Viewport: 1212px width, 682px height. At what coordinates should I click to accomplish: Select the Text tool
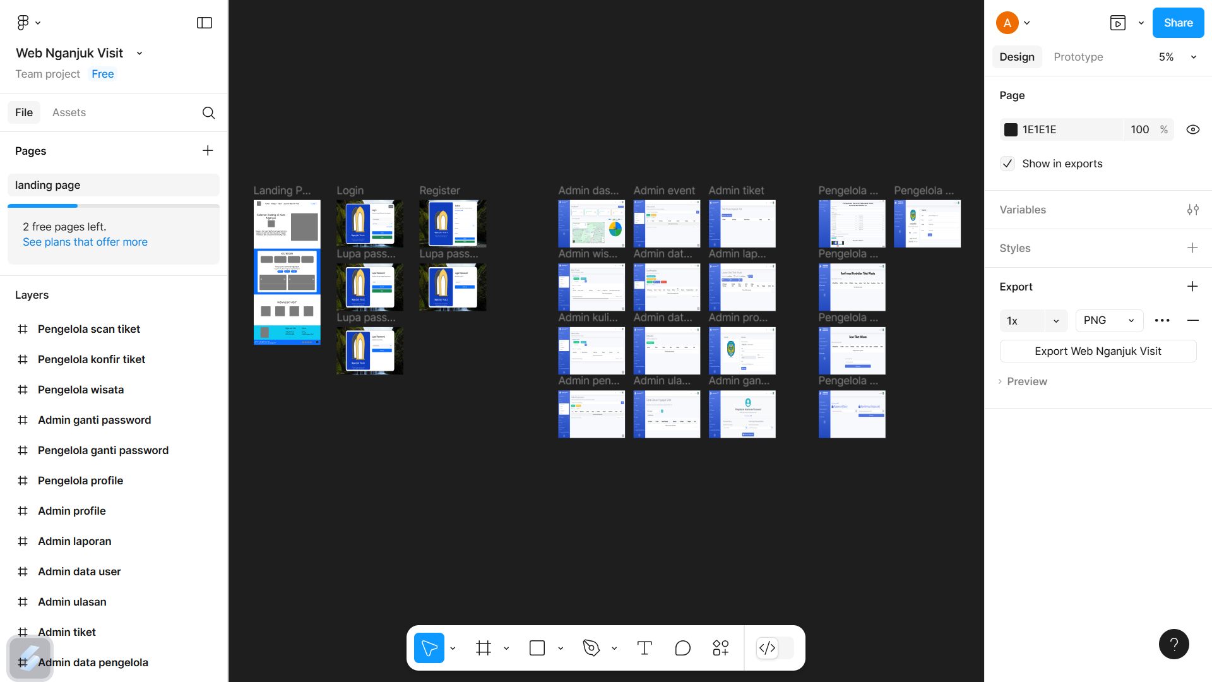click(645, 648)
